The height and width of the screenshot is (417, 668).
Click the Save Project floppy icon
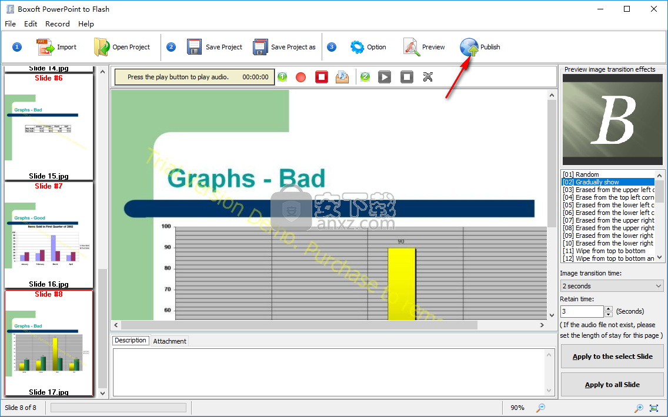(x=194, y=47)
